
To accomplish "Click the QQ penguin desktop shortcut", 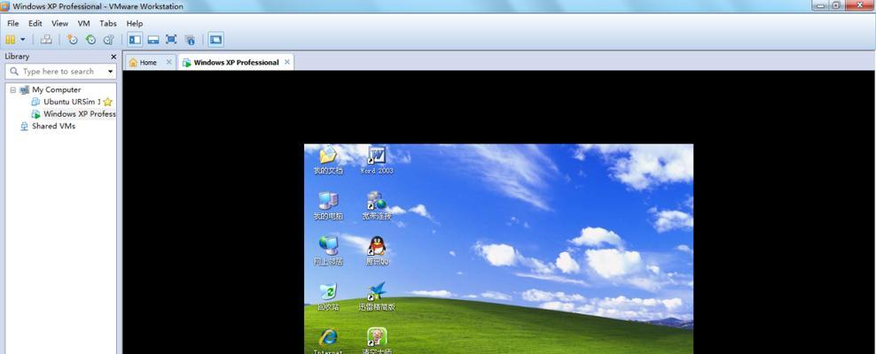I will 377,250.
